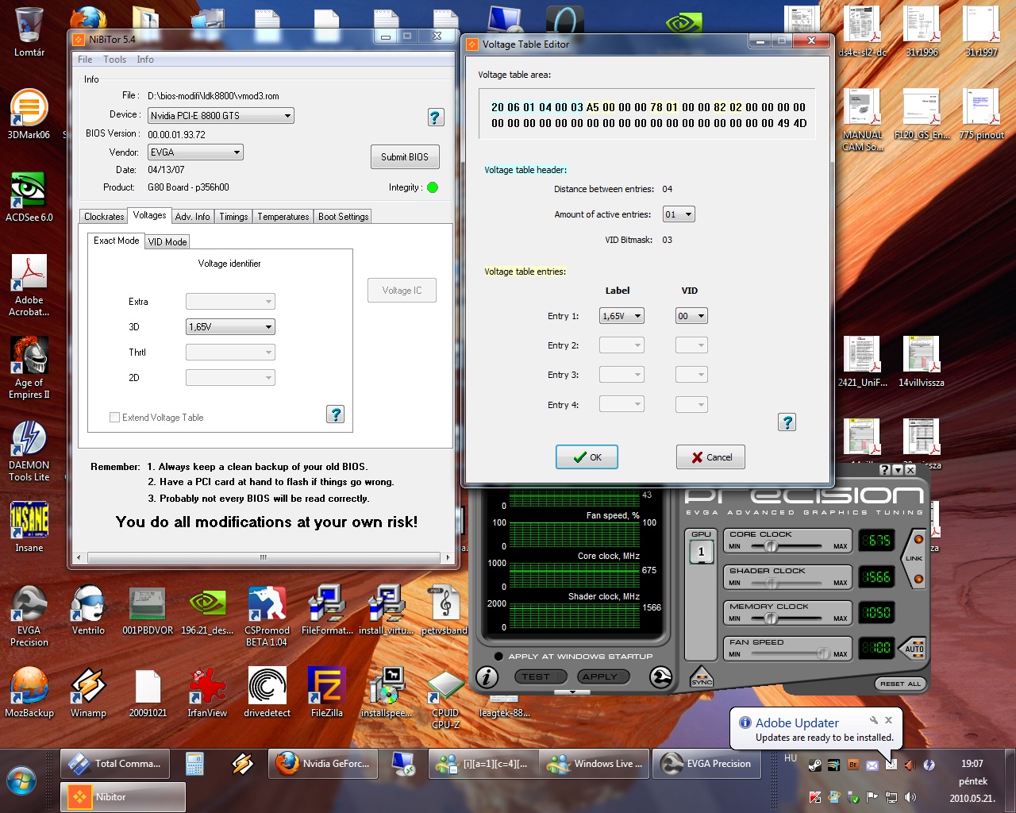Screen dimensions: 1016x813
Task: Toggle Apply at Windows Startup in Precision
Action: [498, 657]
